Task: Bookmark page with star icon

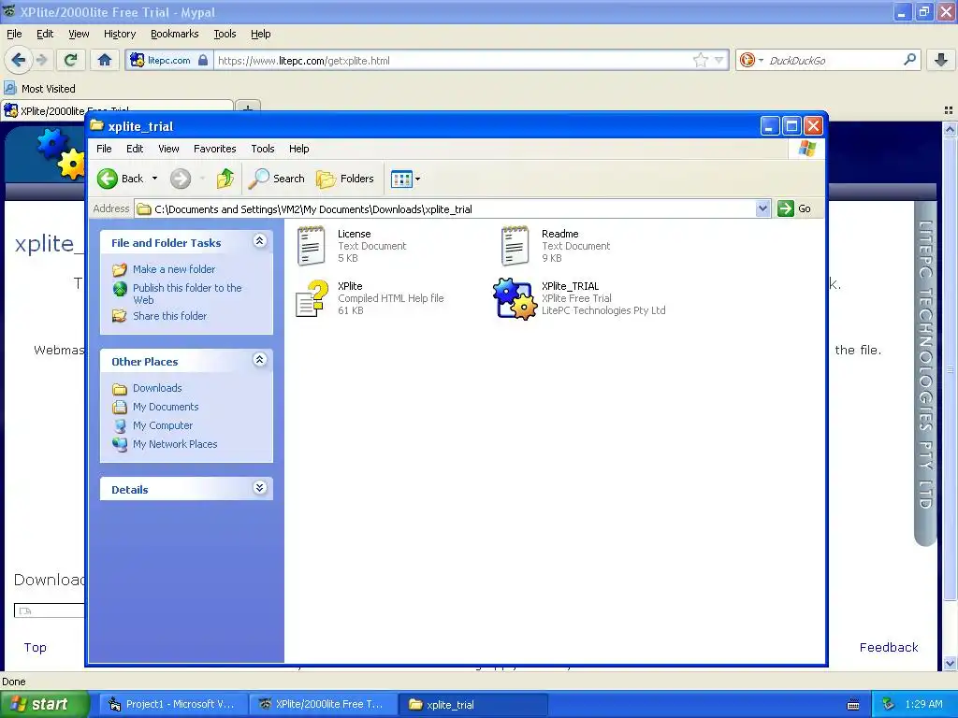Action: click(700, 60)
